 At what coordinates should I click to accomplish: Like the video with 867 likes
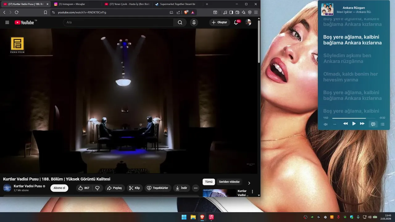[84, 188]
